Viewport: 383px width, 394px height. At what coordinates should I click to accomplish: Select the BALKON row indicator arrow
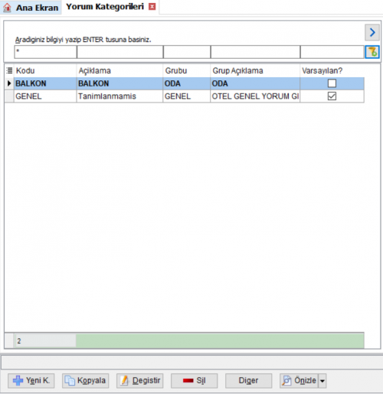pyautogui.click(x=9, y=83)
